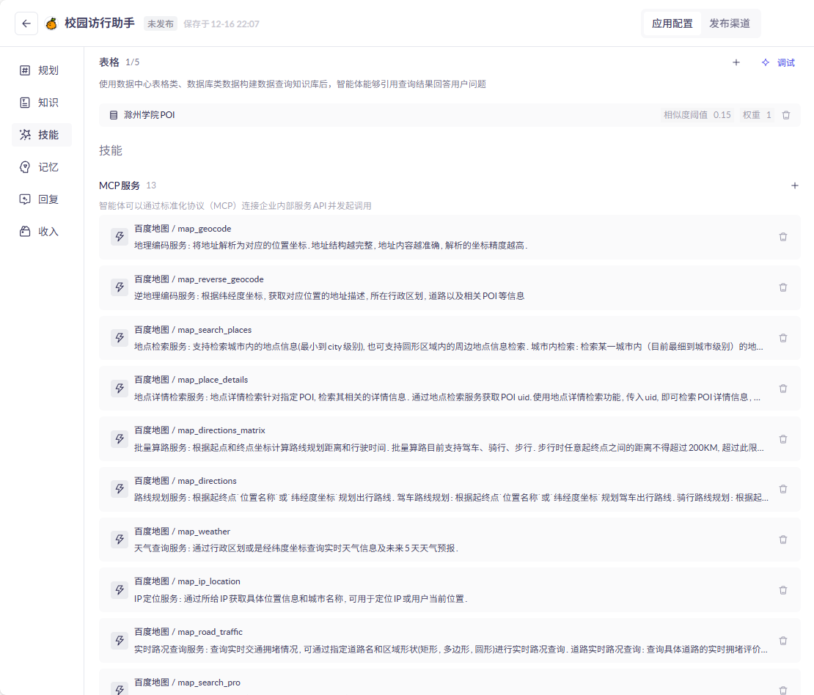The height and width of the screenshot is (695, 814).
Task: Open the 回复 sidebar section
Action: (42, 199)
